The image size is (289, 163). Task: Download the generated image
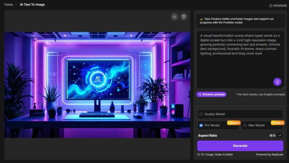(x=174, y=17)
